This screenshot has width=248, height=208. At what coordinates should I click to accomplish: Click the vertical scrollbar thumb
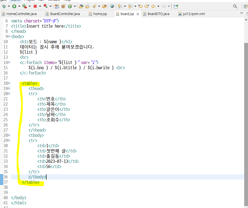click(x=246, y=124)
